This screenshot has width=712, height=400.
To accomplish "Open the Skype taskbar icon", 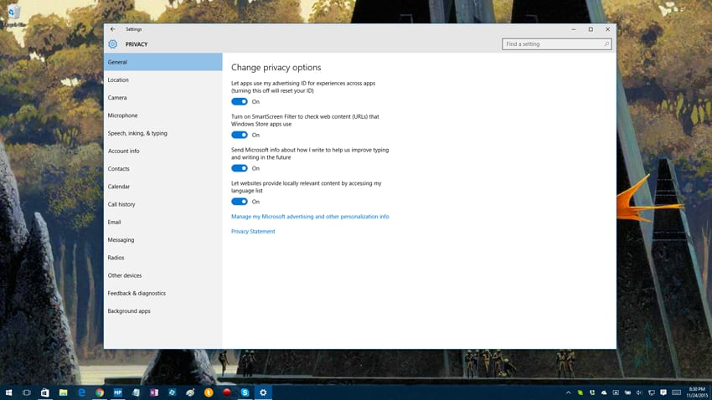I will tap(245, 392).
